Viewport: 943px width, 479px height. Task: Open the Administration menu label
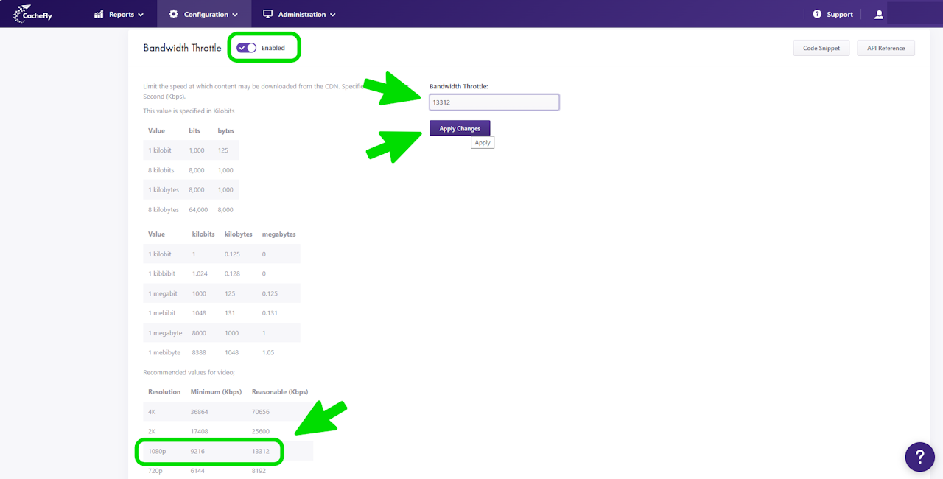pyautogui.click(x=302, y=14)
